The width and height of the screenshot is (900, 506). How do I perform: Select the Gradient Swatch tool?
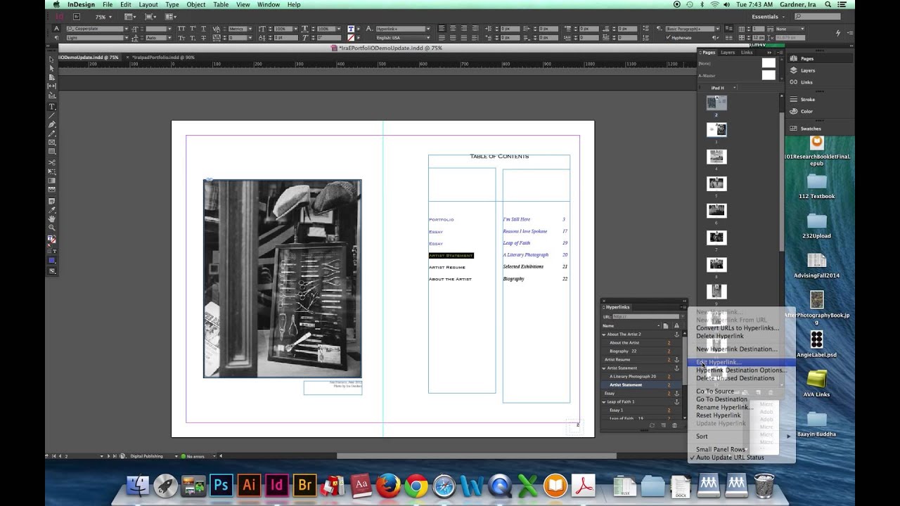[52, 181]
